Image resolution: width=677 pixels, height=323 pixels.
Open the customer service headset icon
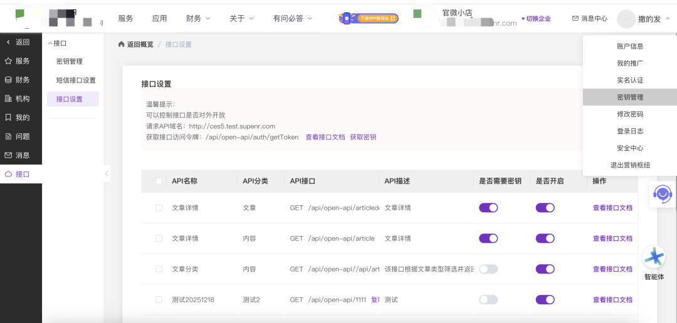pyautogui.click(x=661, y=193)
